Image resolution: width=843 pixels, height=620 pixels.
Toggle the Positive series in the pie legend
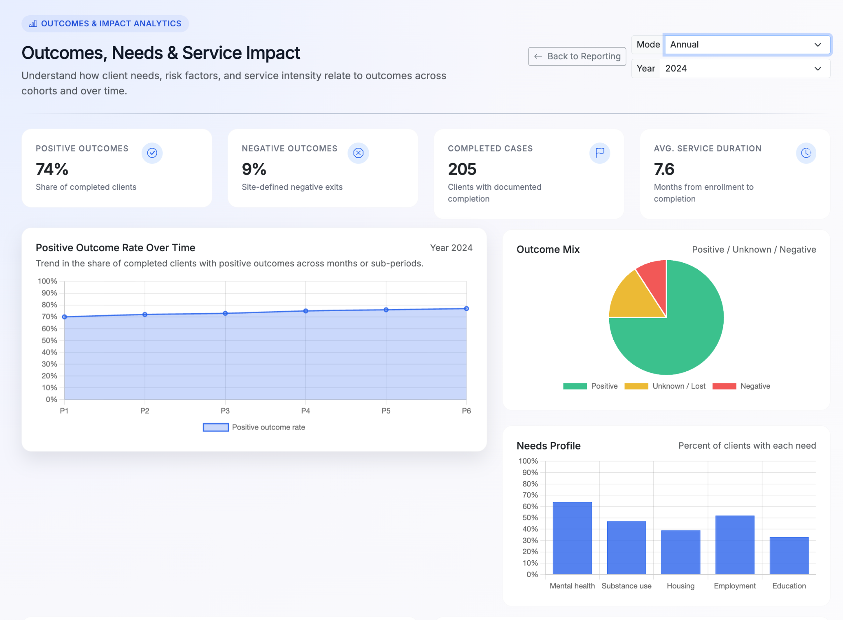(x=593, y=386)
